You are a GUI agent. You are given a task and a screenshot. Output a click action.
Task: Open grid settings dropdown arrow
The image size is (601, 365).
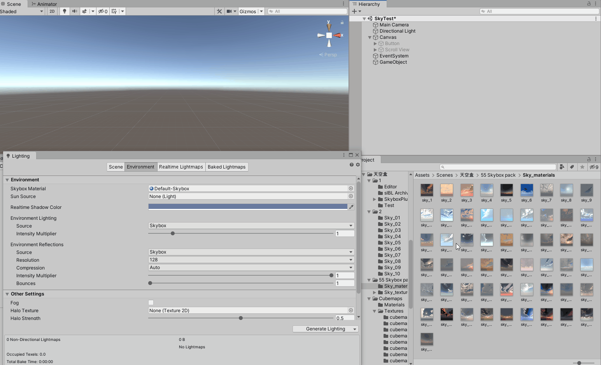pos(123,11)
